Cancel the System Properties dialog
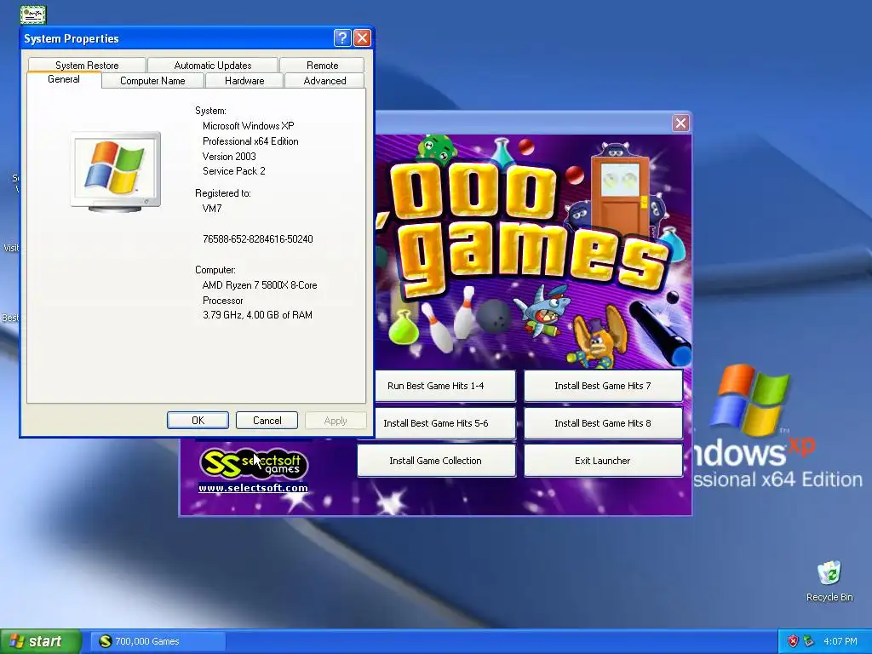This screenshot has height=654, width=872. 267,421
